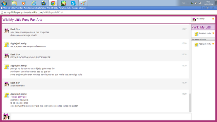
Task: Click the Mensajes privados section header
Action: point(203,39)
